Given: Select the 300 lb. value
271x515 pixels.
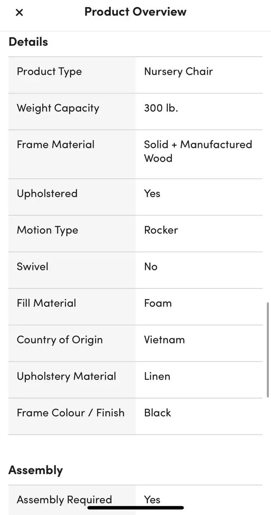Looking at the screenshot, I should click(x=161, y=108).
